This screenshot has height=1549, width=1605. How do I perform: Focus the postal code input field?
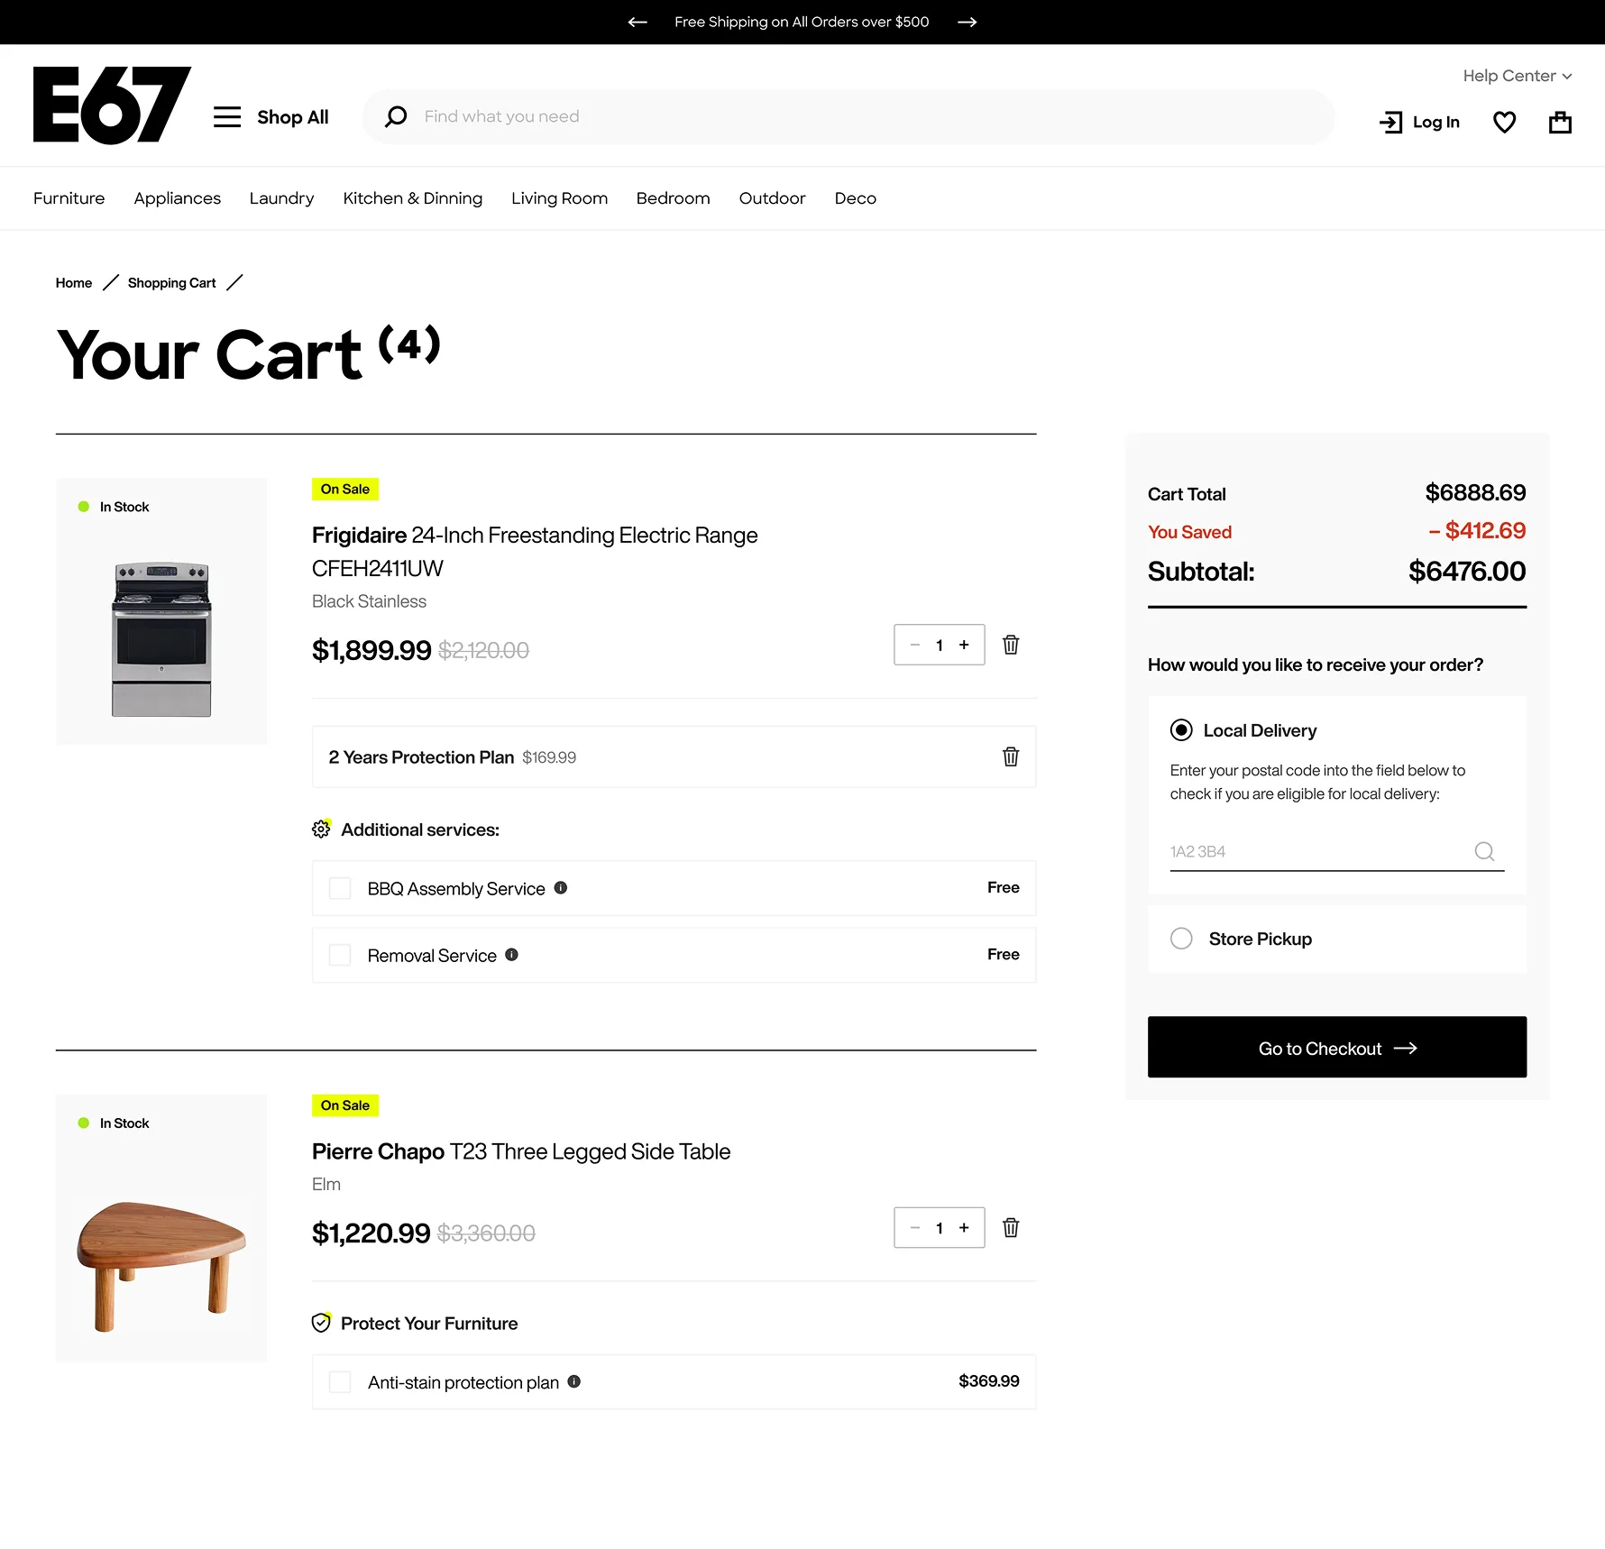coord(1320,851)
